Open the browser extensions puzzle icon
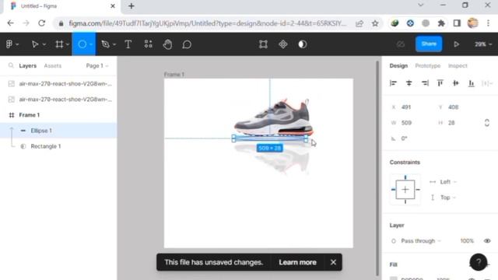The width and height of the screenshot is (498, 280). pyautogui.click(x=441, y=23)
